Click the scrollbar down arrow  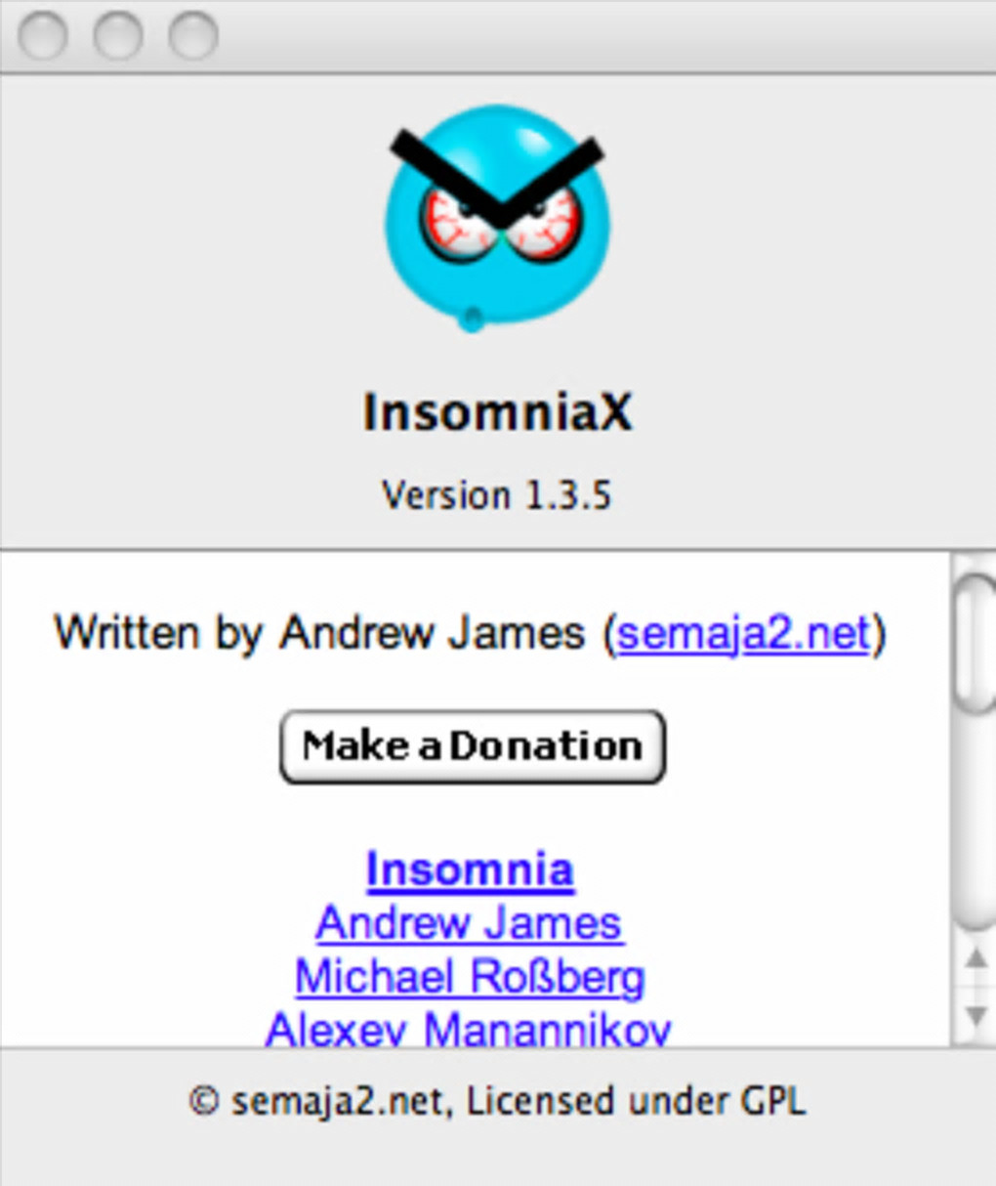pos(975,1016)
